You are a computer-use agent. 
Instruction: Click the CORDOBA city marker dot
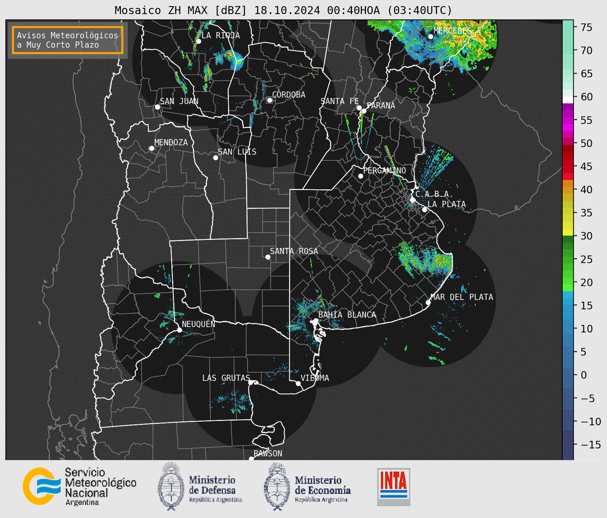pos(269,100)
